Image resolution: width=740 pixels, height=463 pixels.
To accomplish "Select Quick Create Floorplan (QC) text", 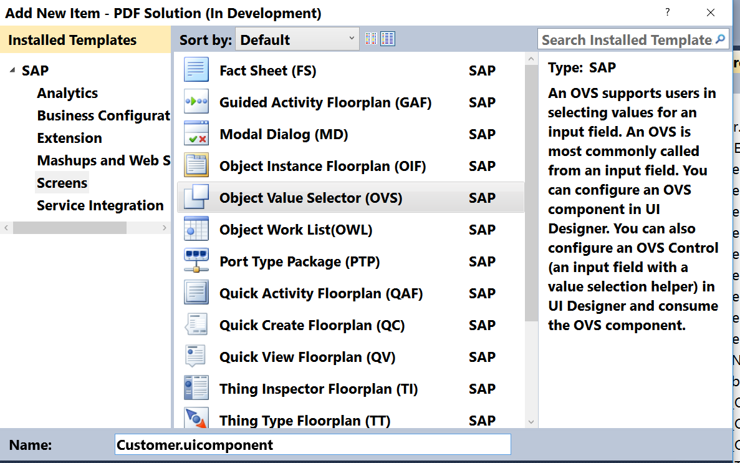I will 312,325.
